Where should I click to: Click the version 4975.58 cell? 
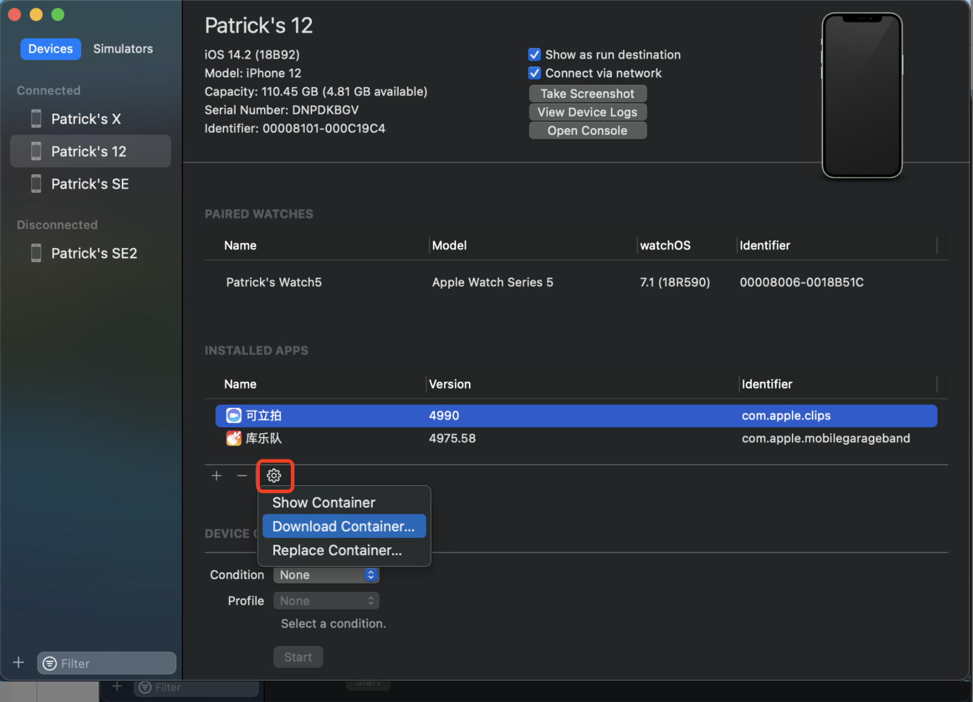(x=453, y=438)
